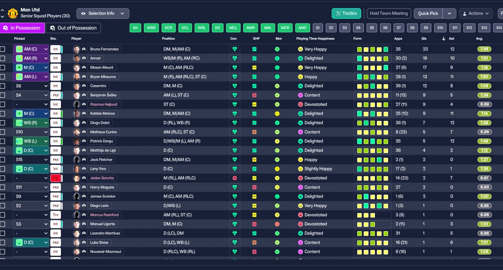Tick the checkbox for Noussair Mazraoui
This screenshot has height=270, width=503.
coord(3,252)
